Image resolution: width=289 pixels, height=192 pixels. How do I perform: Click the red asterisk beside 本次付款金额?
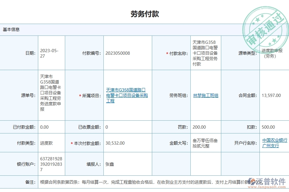(x=71, y=143)
